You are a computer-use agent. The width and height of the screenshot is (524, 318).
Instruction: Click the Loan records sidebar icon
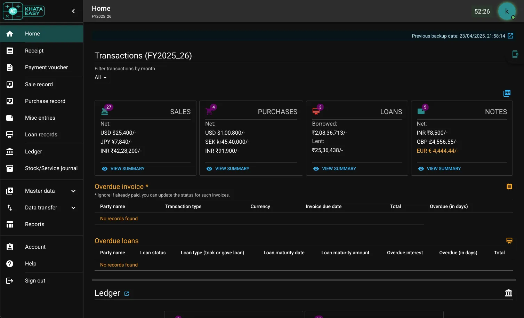coord(10,135)
